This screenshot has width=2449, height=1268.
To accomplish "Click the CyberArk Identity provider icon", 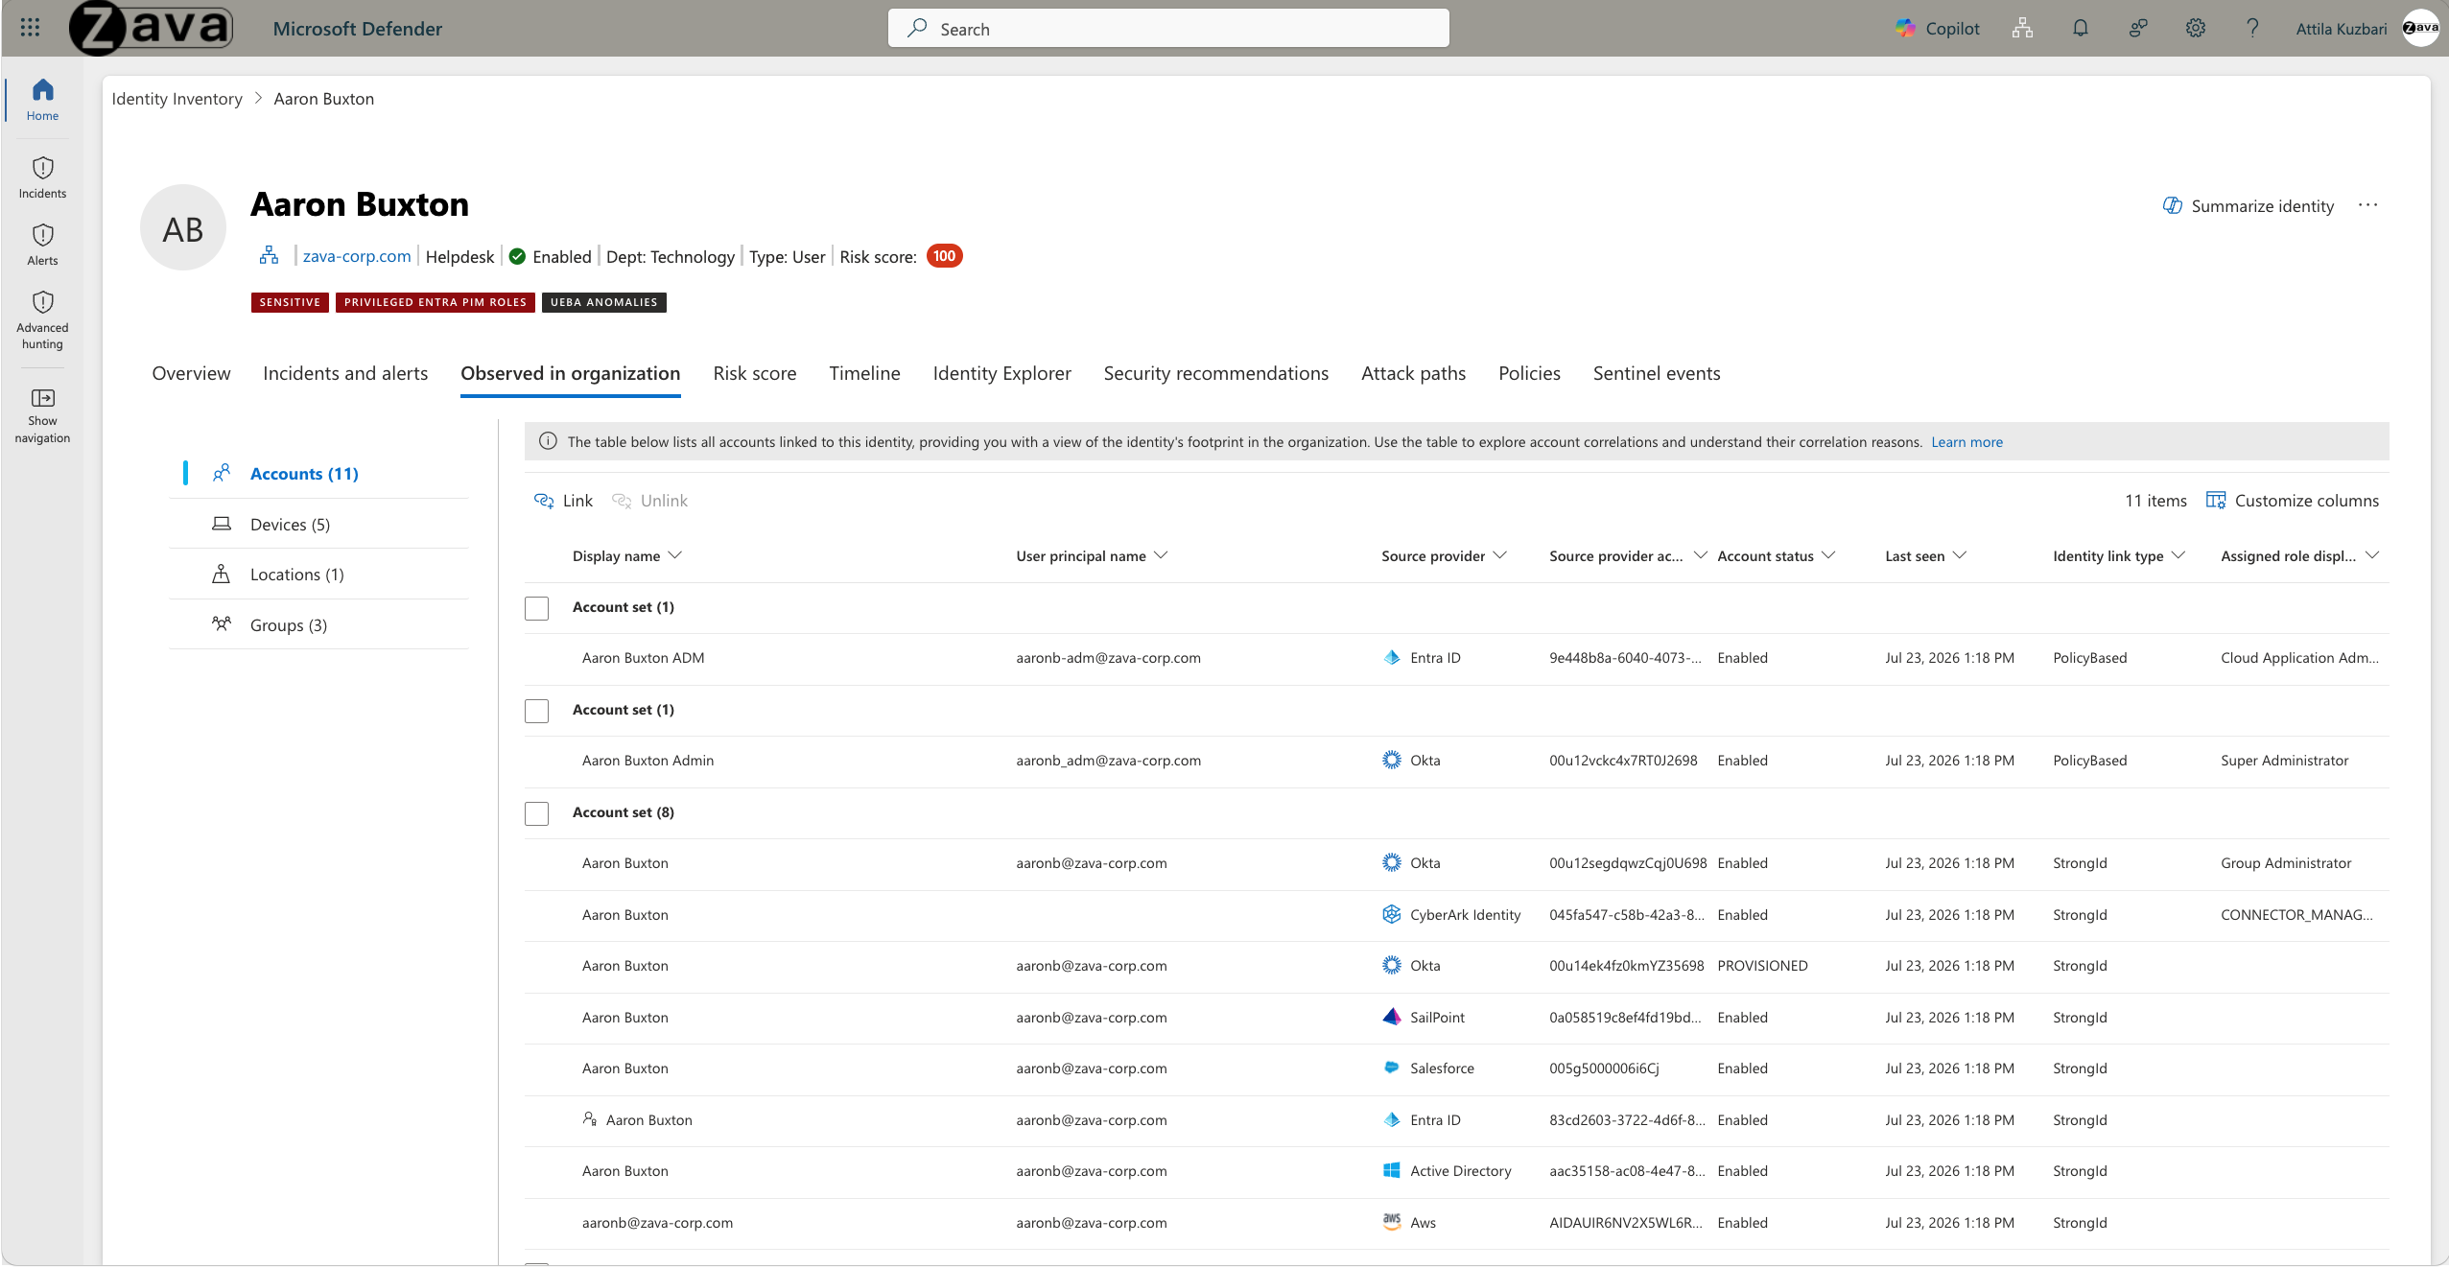I will 1391,914.
